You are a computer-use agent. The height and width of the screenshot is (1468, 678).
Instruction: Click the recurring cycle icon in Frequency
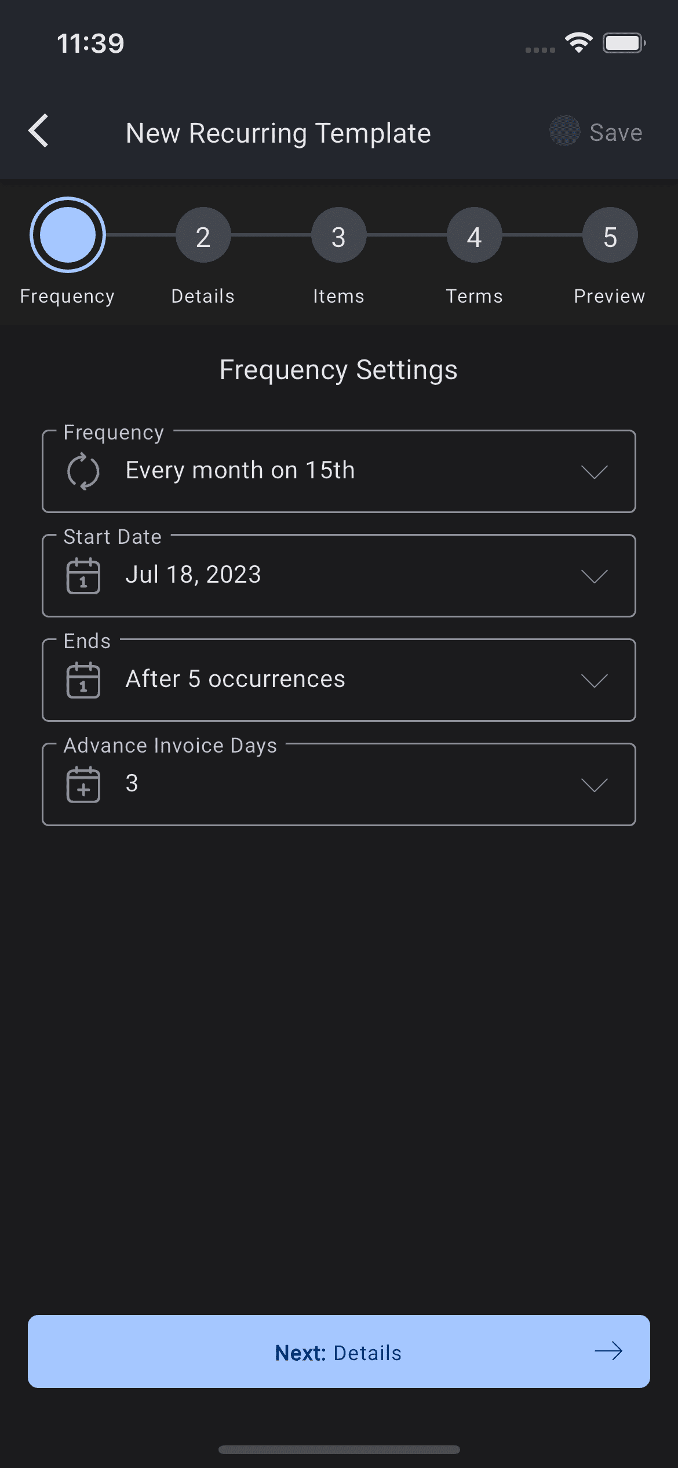83,471
